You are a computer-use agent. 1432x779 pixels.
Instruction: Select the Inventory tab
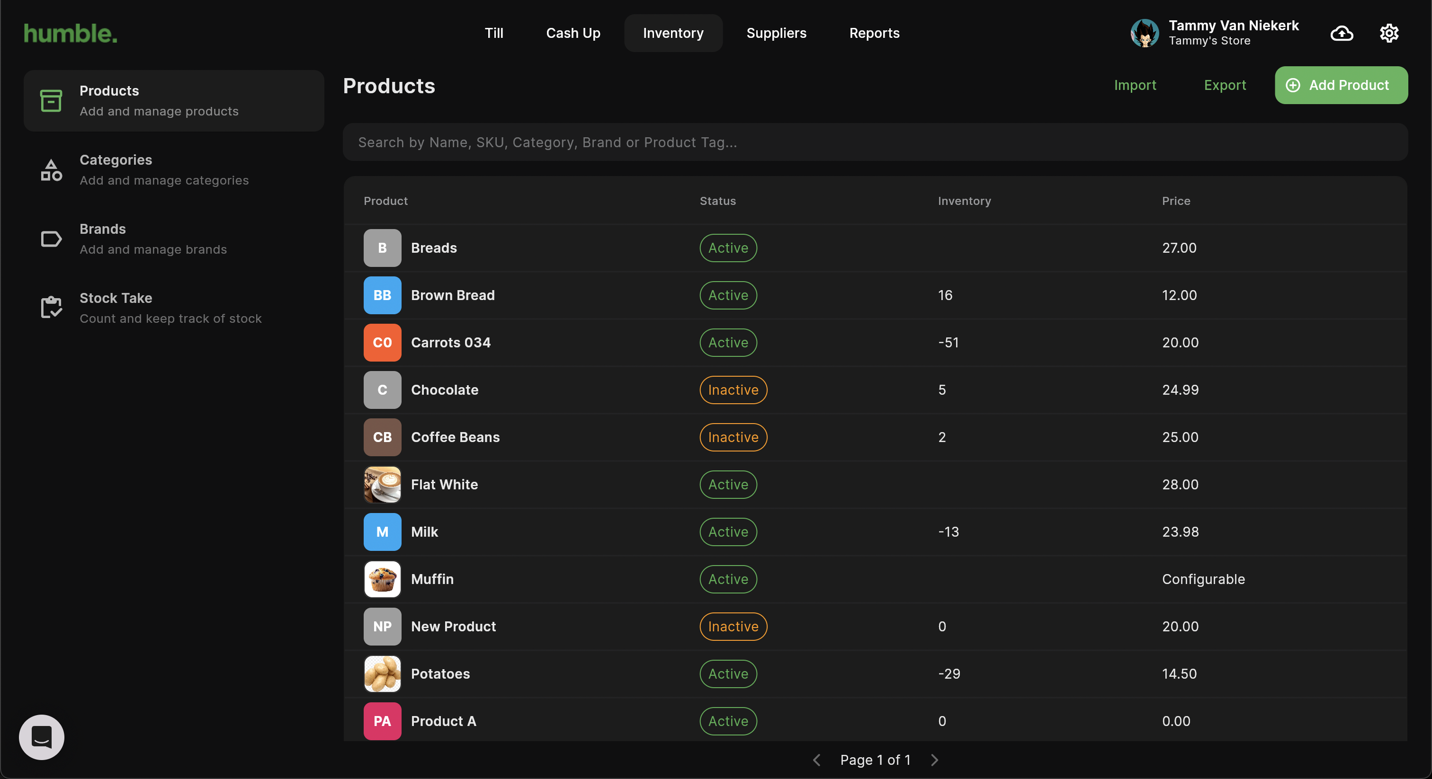click(672, 33)
